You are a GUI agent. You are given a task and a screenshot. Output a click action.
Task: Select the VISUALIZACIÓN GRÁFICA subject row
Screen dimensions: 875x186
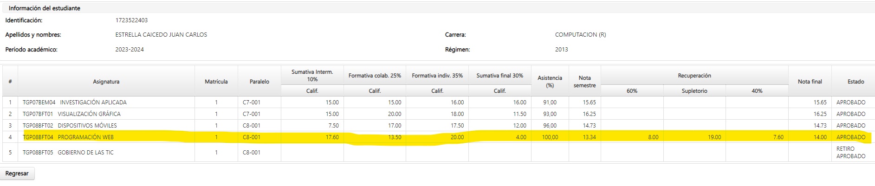point(437,114)
